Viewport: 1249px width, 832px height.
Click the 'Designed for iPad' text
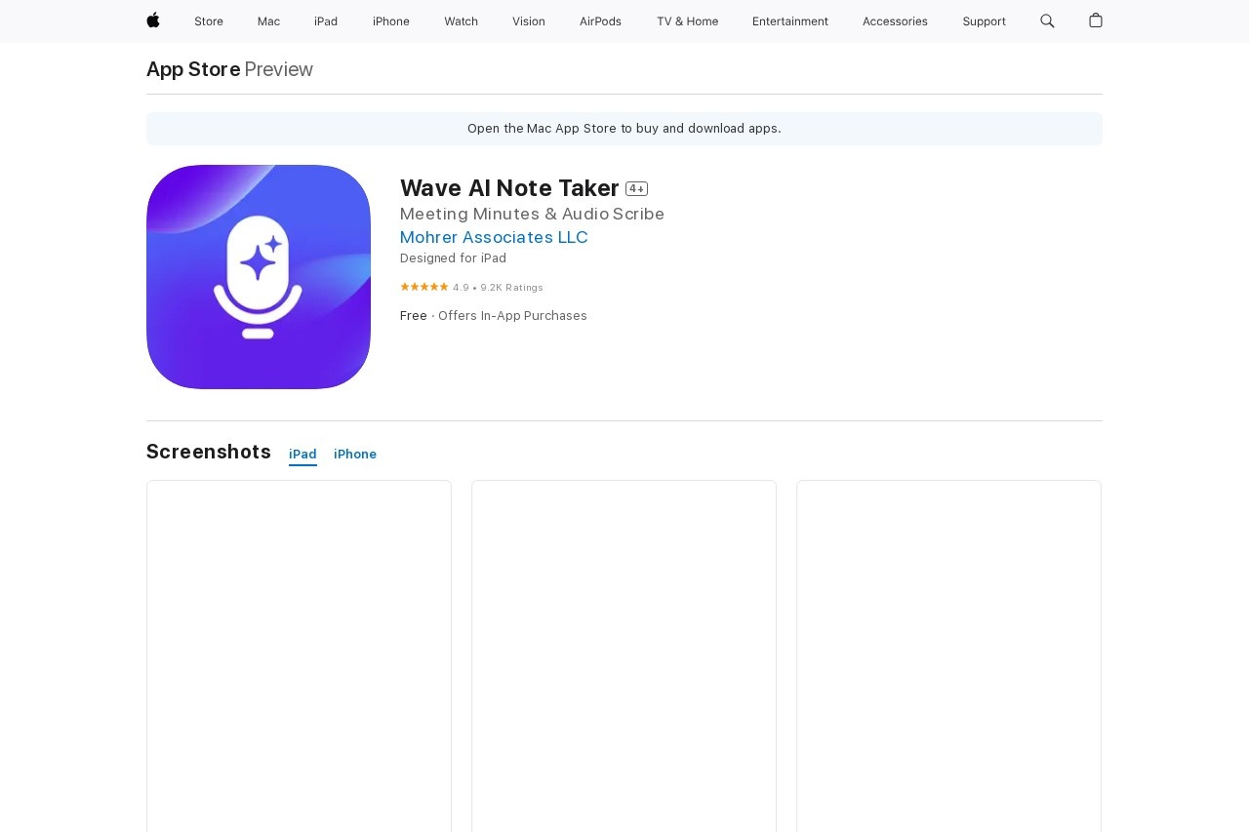(453, 258)
